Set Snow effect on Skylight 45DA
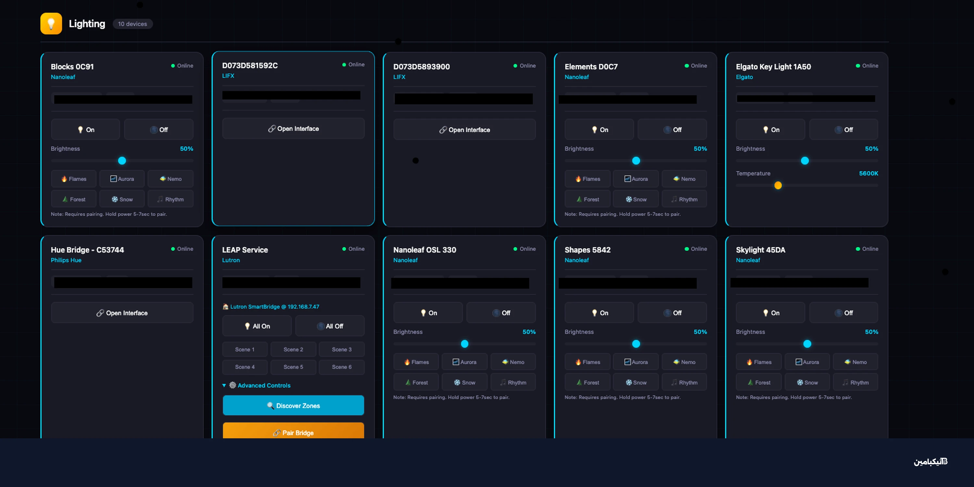This screenshot has width=974, height=487. [x=807, y=382]
